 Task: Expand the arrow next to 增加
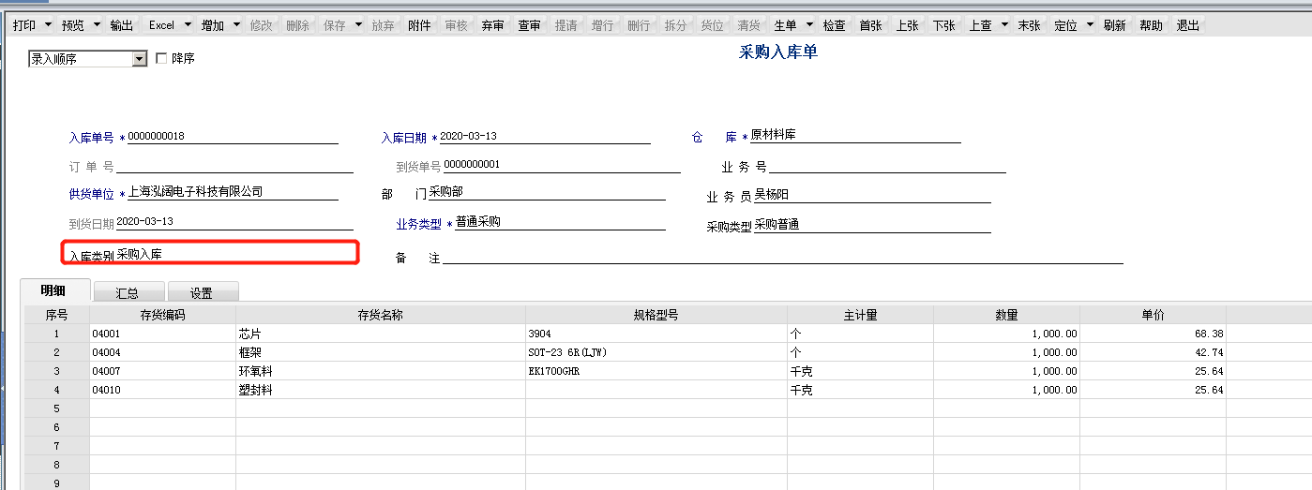point(236,26)
